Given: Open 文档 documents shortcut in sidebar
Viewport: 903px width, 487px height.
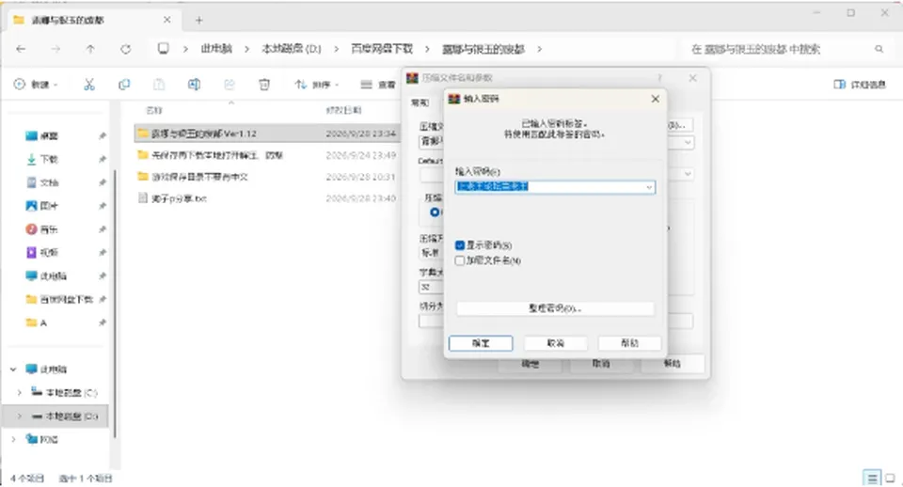Looking at the screenshot, I should 49,182.
